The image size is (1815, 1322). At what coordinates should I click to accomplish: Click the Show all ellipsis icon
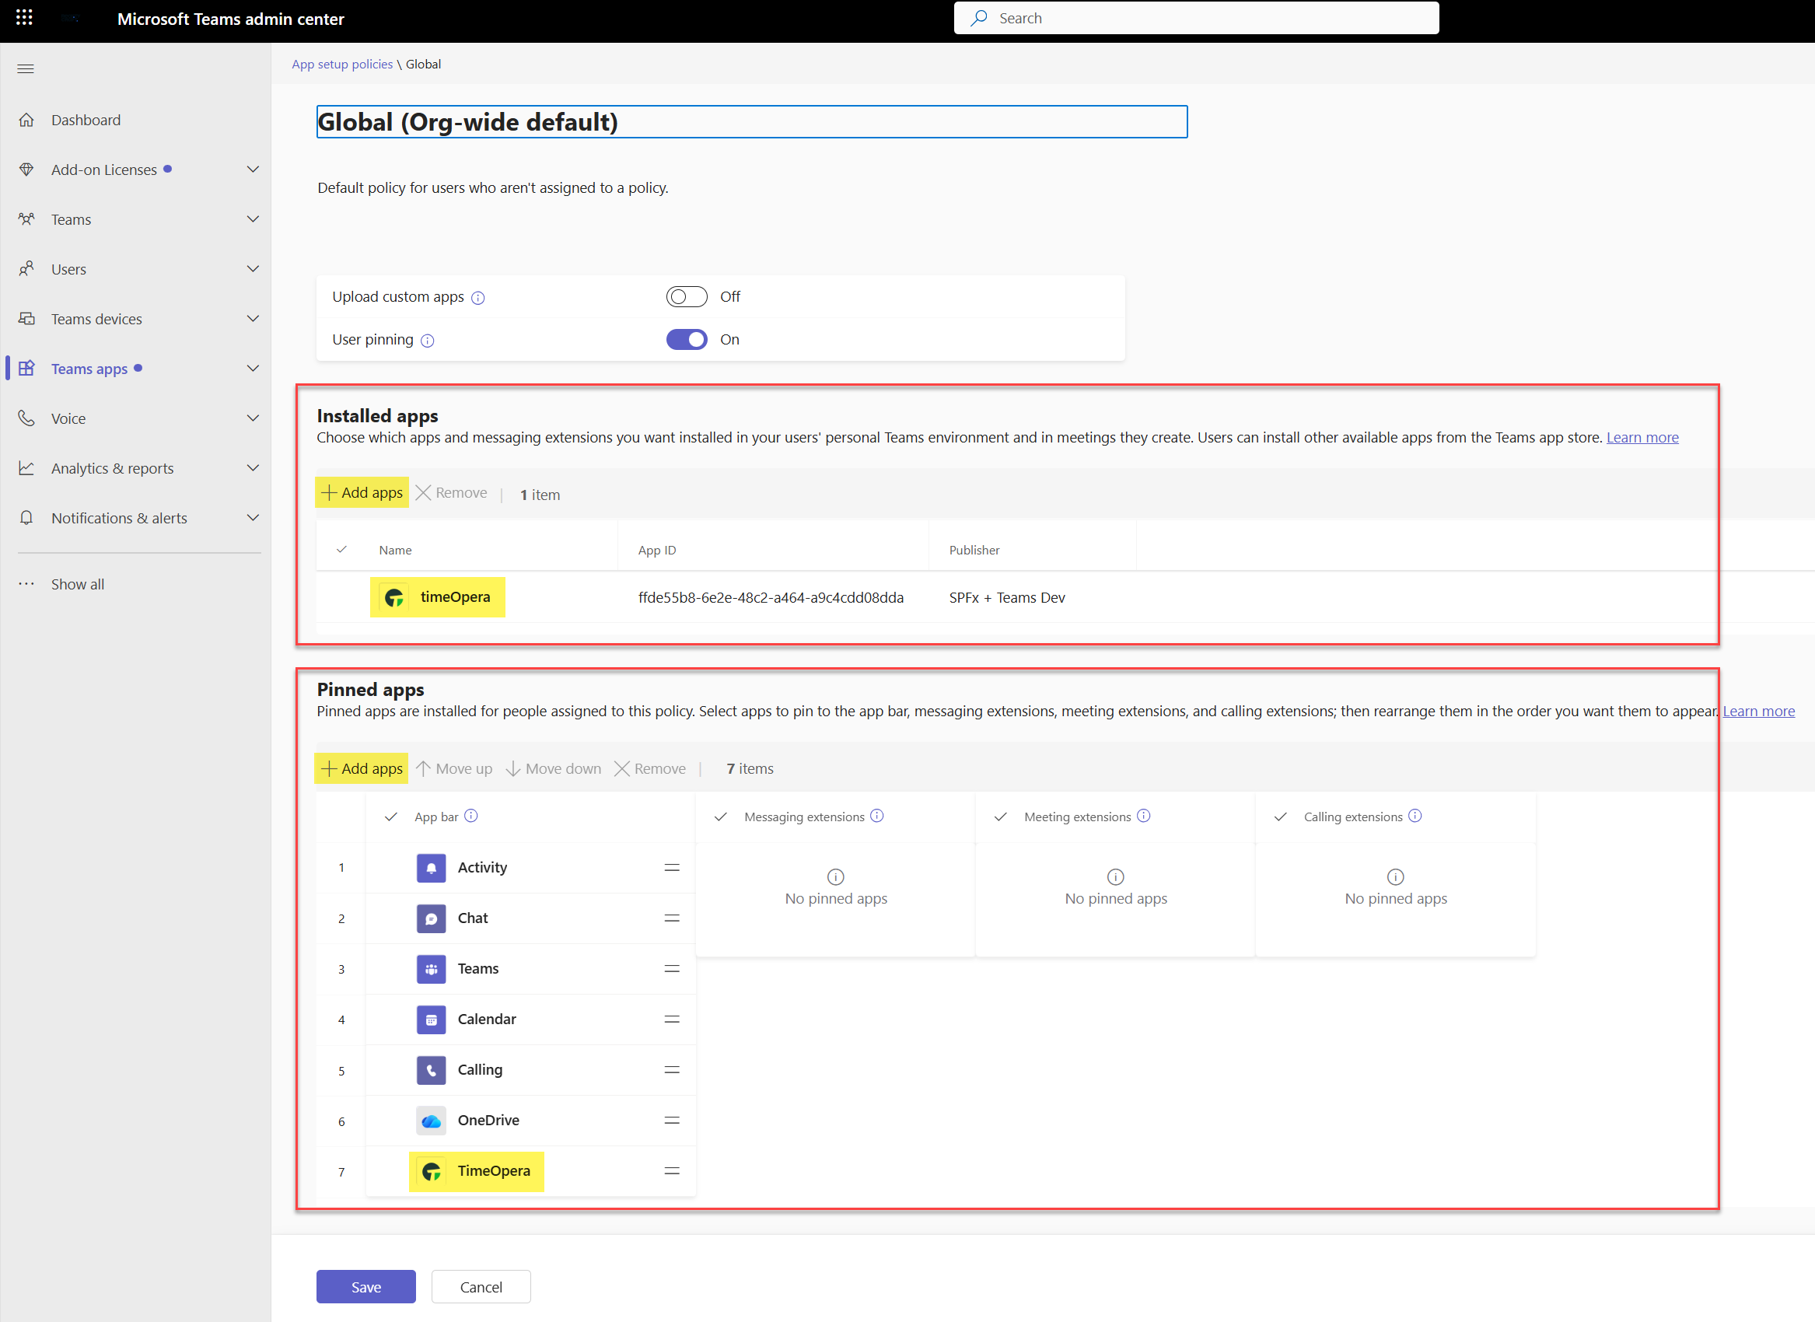pos(26,584)
